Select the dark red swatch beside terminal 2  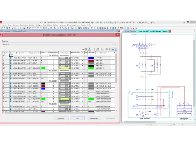point(91,60)
